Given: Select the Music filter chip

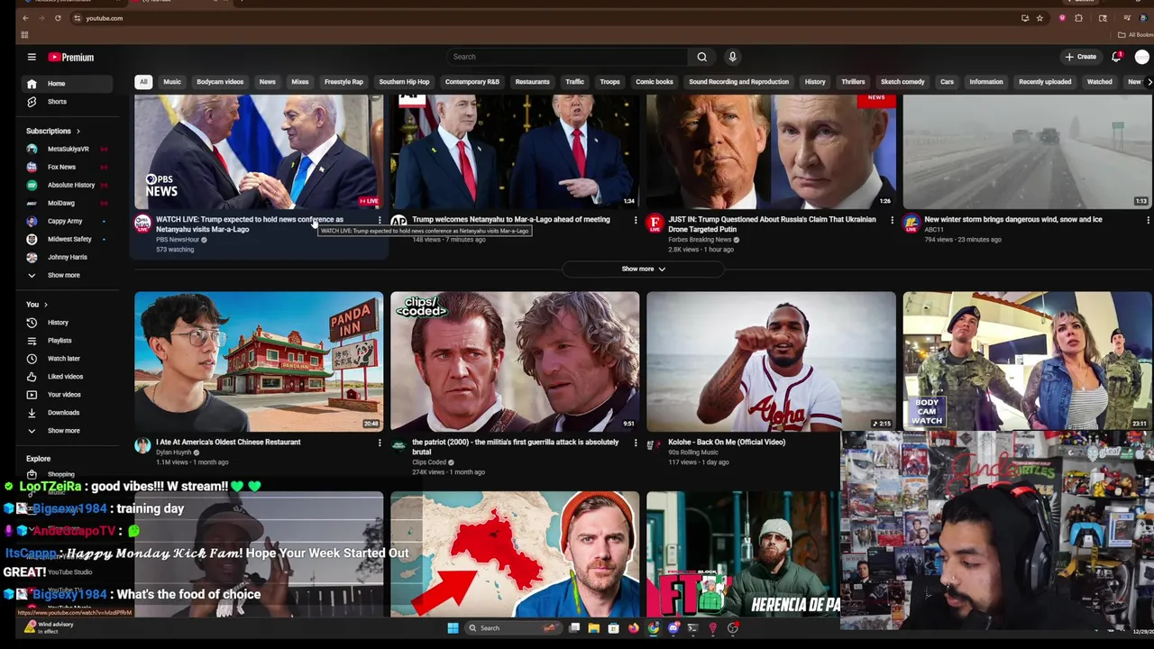Looking at the screenshot, I should click(x=171, y=82).
